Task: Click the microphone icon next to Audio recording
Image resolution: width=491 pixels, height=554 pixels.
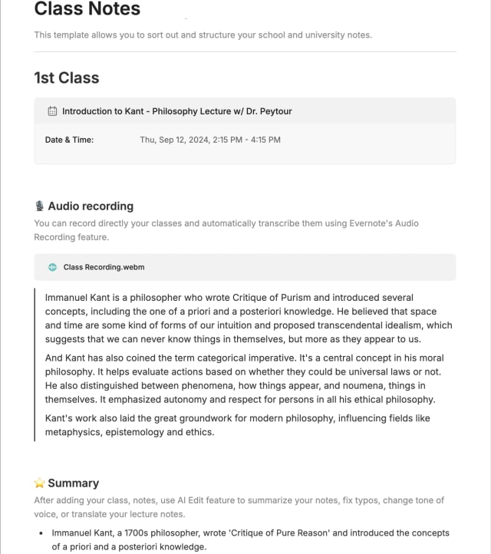Action: pos(40,206)
